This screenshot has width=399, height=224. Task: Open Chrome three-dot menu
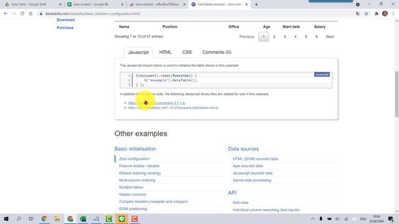(x=393, y=14)
